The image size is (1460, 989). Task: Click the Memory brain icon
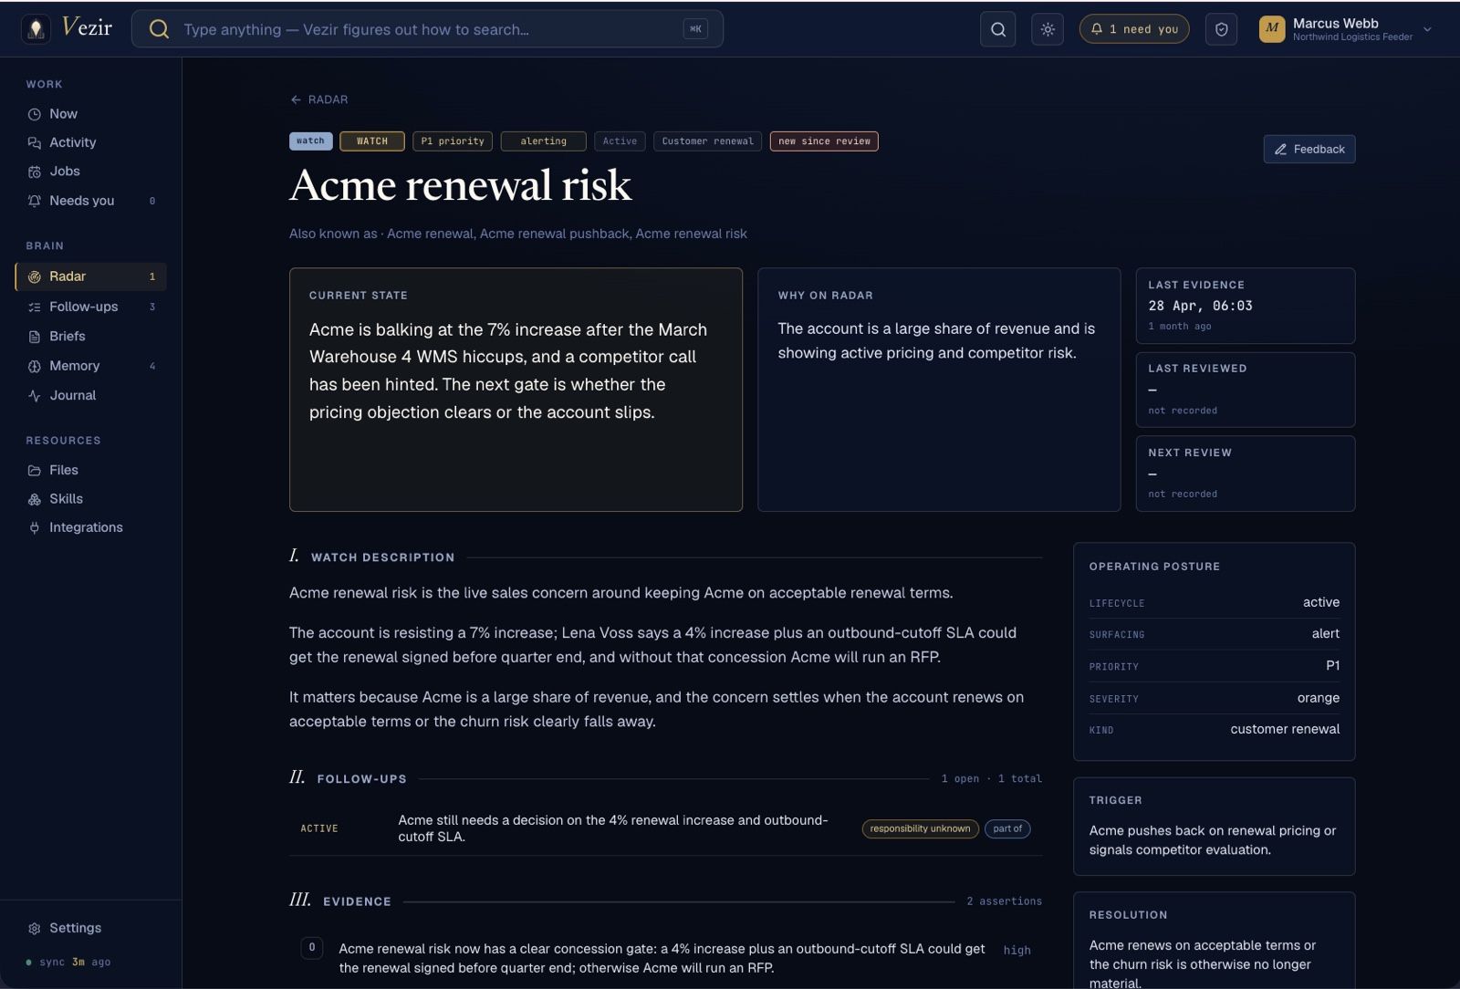tap(35, 366)
